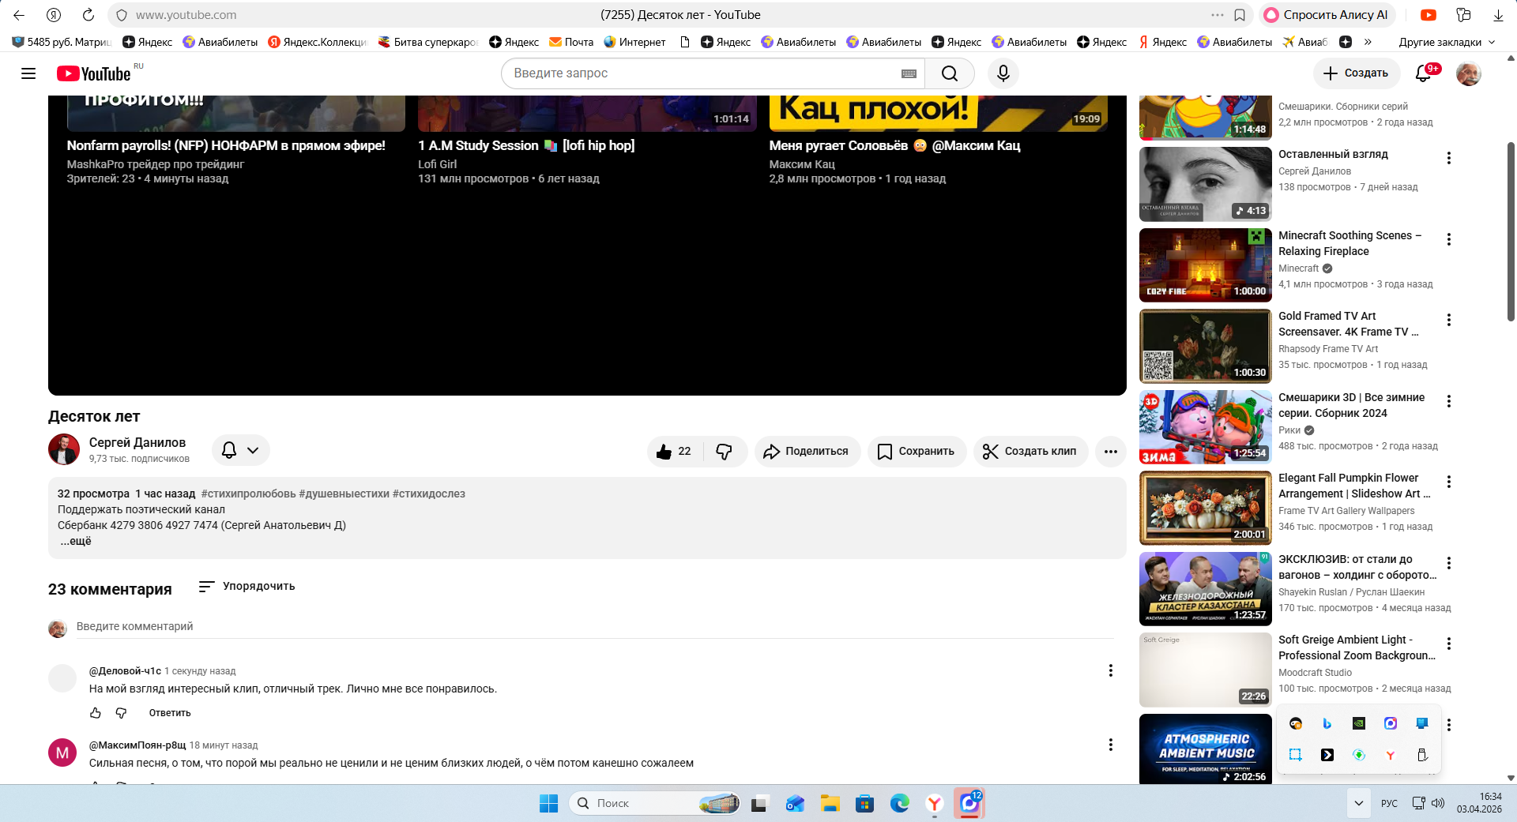Open Minecraft Soothing Scenes video thumbnail

point(1205,265)
